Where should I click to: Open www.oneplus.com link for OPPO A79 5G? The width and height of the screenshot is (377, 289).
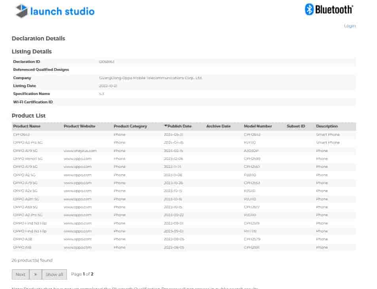[x=80, y=151]
